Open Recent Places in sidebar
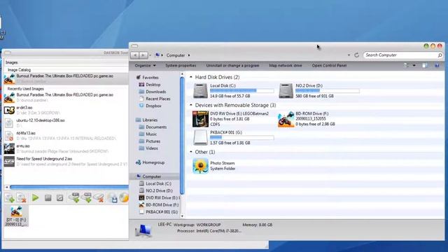448x252 pixels. 158,99
